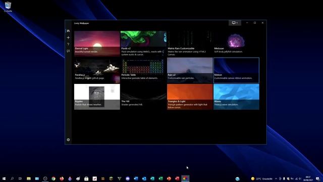This screenshot has height=182, width=323.
Task: Pick the Periodic Table wallpaper
Action: [x=143, y=70]
